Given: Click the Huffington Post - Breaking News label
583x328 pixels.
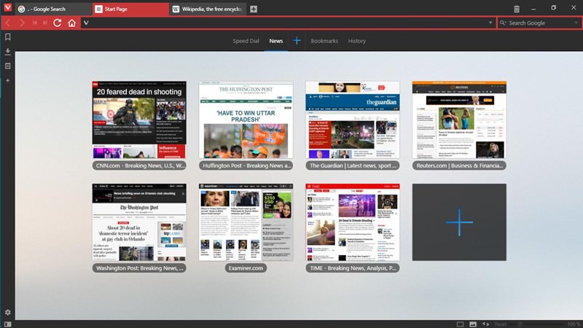Looking at the screenshot, I should coord(246,165).
